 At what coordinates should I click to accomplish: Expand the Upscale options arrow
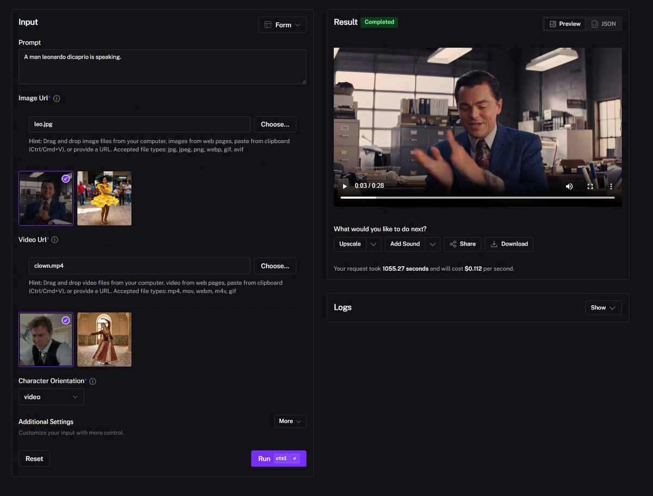pos(373,244)
